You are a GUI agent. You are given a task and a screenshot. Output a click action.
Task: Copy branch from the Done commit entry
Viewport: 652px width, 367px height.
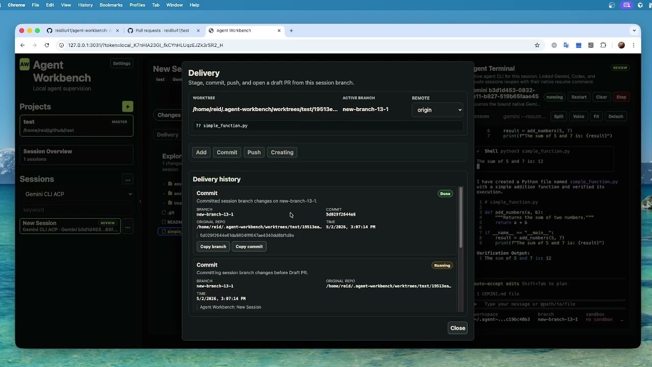pyautogui.click(x=213, y=247)
